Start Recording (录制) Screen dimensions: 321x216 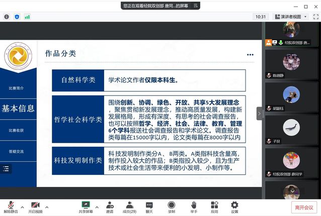tap(172, 206)
